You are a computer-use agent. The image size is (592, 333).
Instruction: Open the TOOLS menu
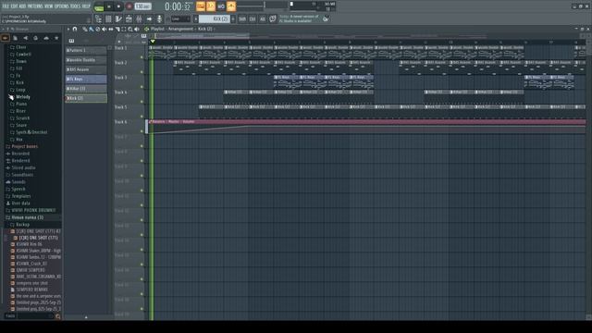pos(75,6)
